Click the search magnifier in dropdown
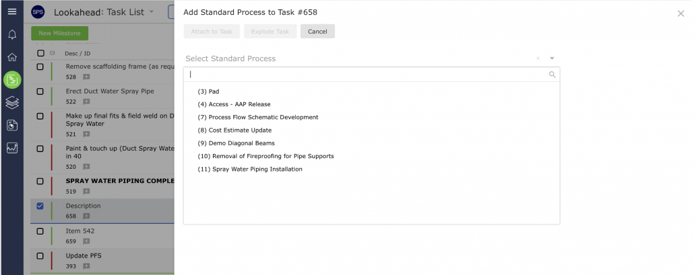Viewport: 694px width, 275px height. [552, 75]
